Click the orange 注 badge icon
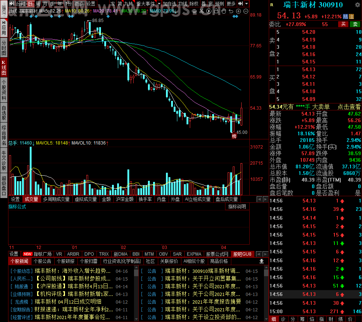Viewport: 362px width, 322px height. point(351,17)
